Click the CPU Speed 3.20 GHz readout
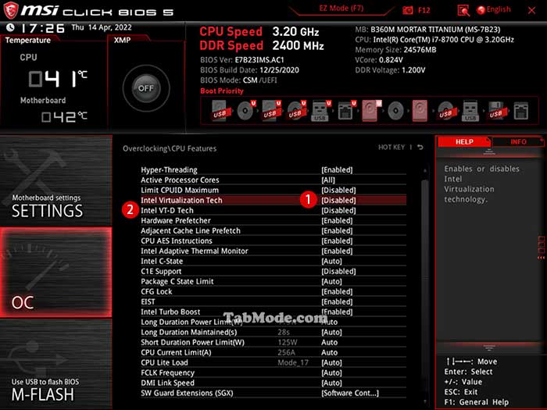This screenshot has height=410, width=547. [259, 32]
